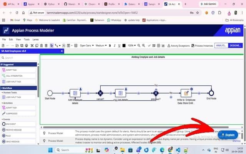This screenshot has width=246, height=154.
Task: Click the Copy icon in toolbar
Action: (37, 45)
